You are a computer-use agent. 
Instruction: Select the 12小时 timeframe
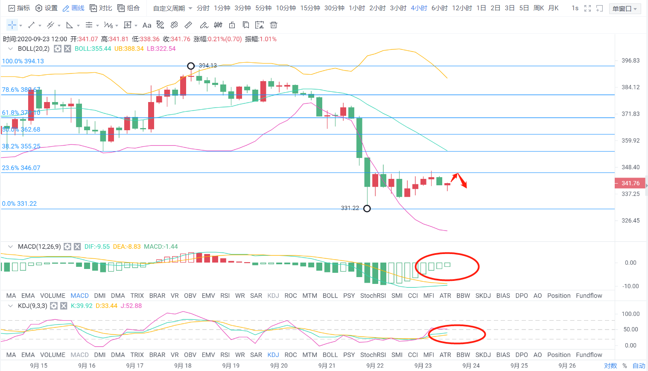(x=462, y=9)
